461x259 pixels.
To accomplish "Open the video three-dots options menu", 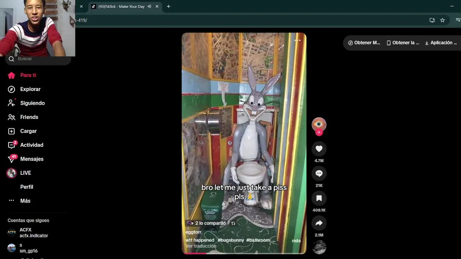I will pyautogui.click(x=297, y=40).
